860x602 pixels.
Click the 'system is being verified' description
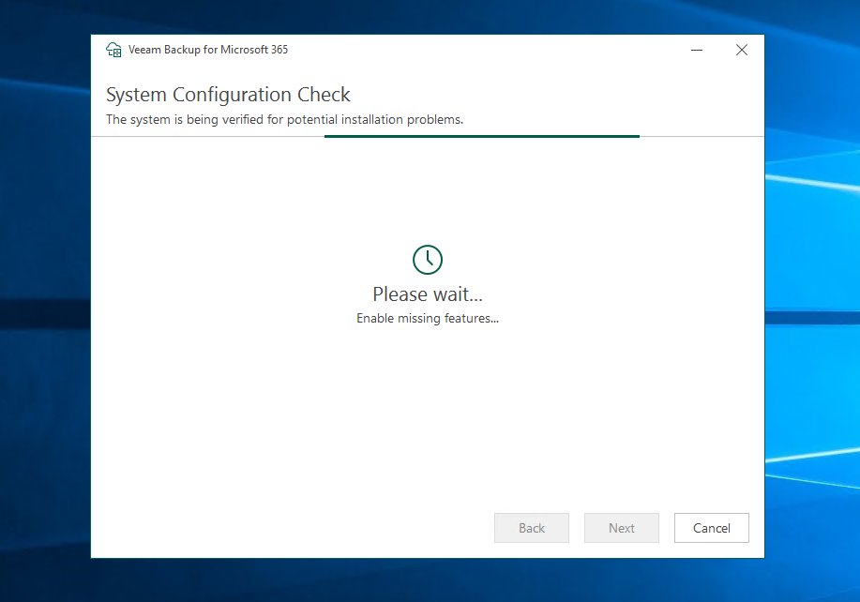(285, 119)
